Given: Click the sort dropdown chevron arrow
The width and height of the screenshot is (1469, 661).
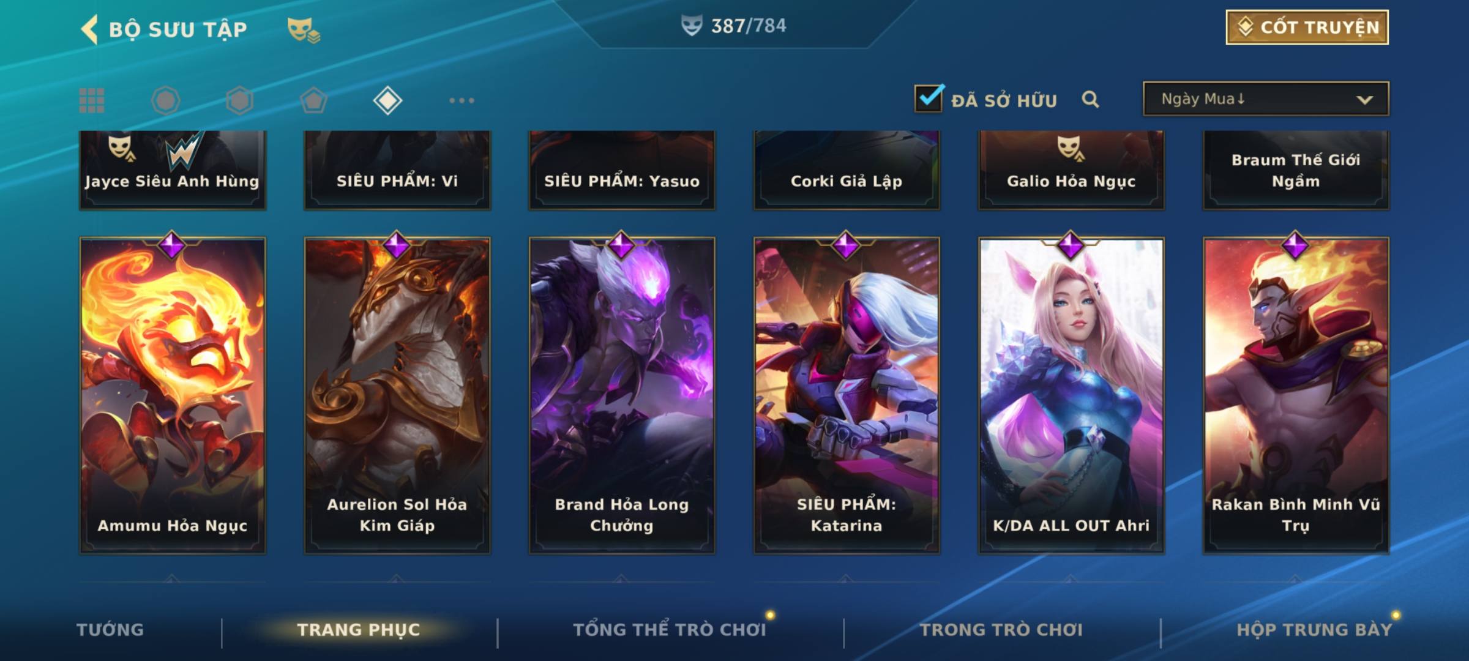Looking at the screenshot, I should pyautogui.click(x=1364, y=100).
